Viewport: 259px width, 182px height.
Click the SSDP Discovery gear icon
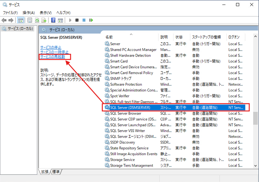coord(107,142)
